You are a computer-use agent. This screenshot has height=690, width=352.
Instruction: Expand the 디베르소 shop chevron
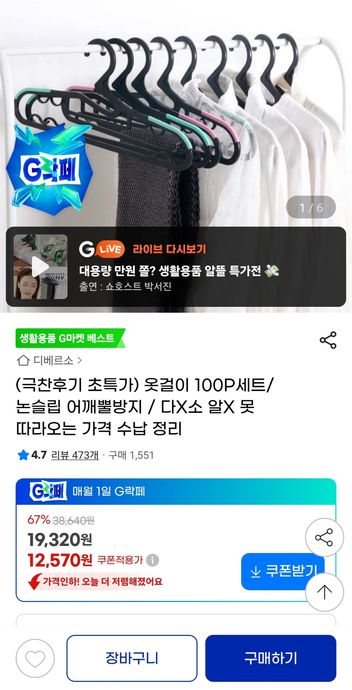(80, 360)
